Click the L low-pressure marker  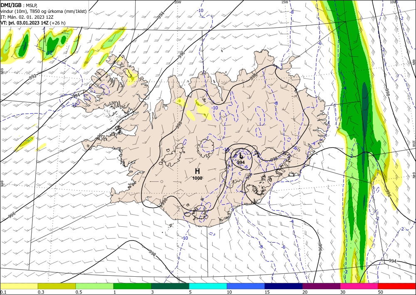pyautogui.click(x=241, y=156)
